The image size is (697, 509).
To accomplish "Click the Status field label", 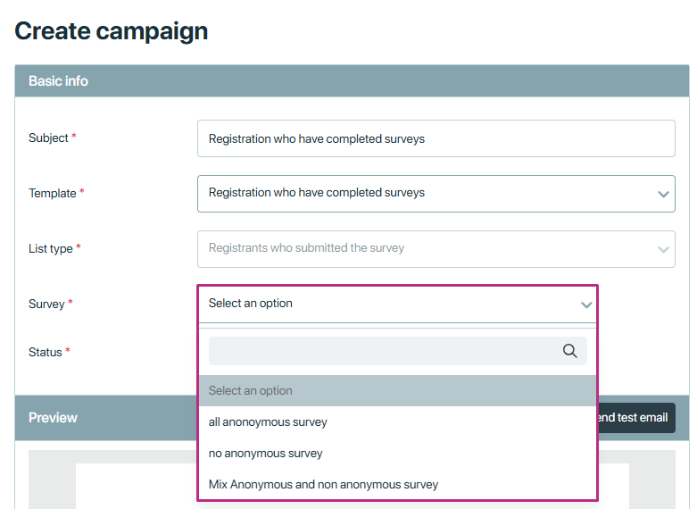I will [x=46, y=352].
